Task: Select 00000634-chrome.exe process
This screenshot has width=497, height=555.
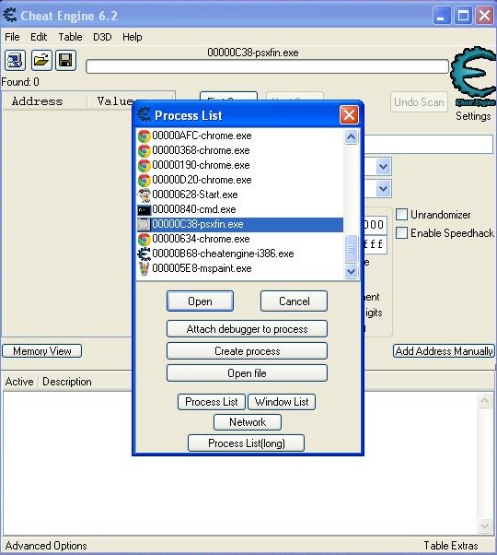Action: pos(240,240)
